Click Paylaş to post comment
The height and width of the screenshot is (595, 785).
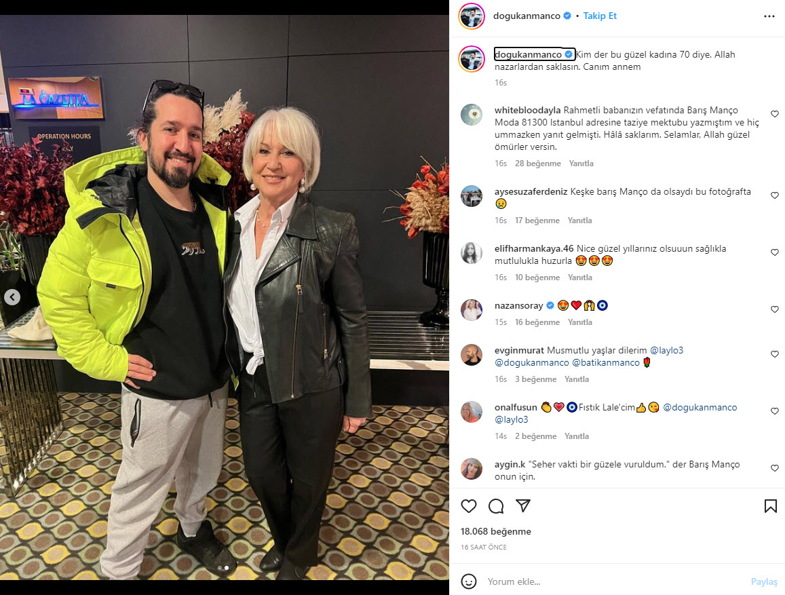coord(764,581)
